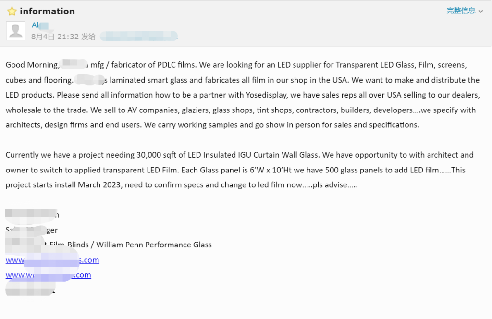Image resolution: width=492 pixels, height=319 pixels.
Task: Click the "March 2023" text
Action: coord(99,185)
